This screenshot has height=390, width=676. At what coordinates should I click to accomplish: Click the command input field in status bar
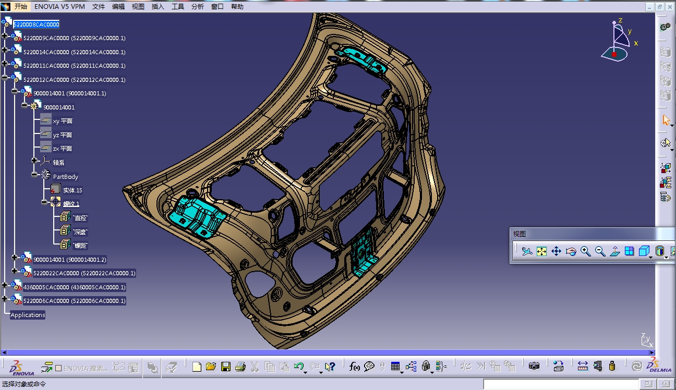tap(561, 384)
